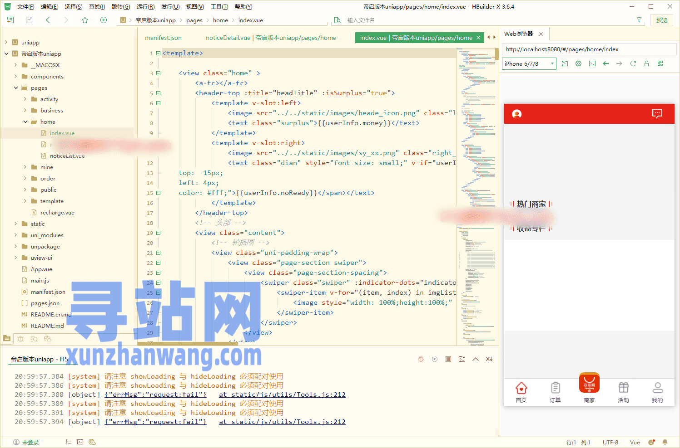Image resolution: width=680 pixels, height=448 pixels.
Task: Switch to the noticeDetail.vue editor tab
Action: tap(271, 38)
